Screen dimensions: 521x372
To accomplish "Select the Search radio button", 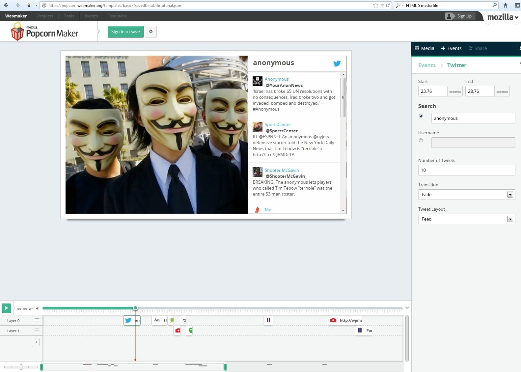I will (x=421, y=116).
